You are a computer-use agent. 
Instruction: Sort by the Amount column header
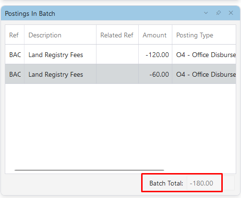[155, 35]
